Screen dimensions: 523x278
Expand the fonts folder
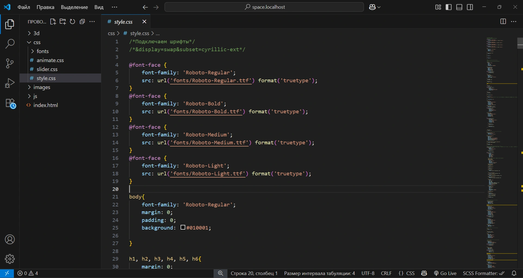(42, 51)
